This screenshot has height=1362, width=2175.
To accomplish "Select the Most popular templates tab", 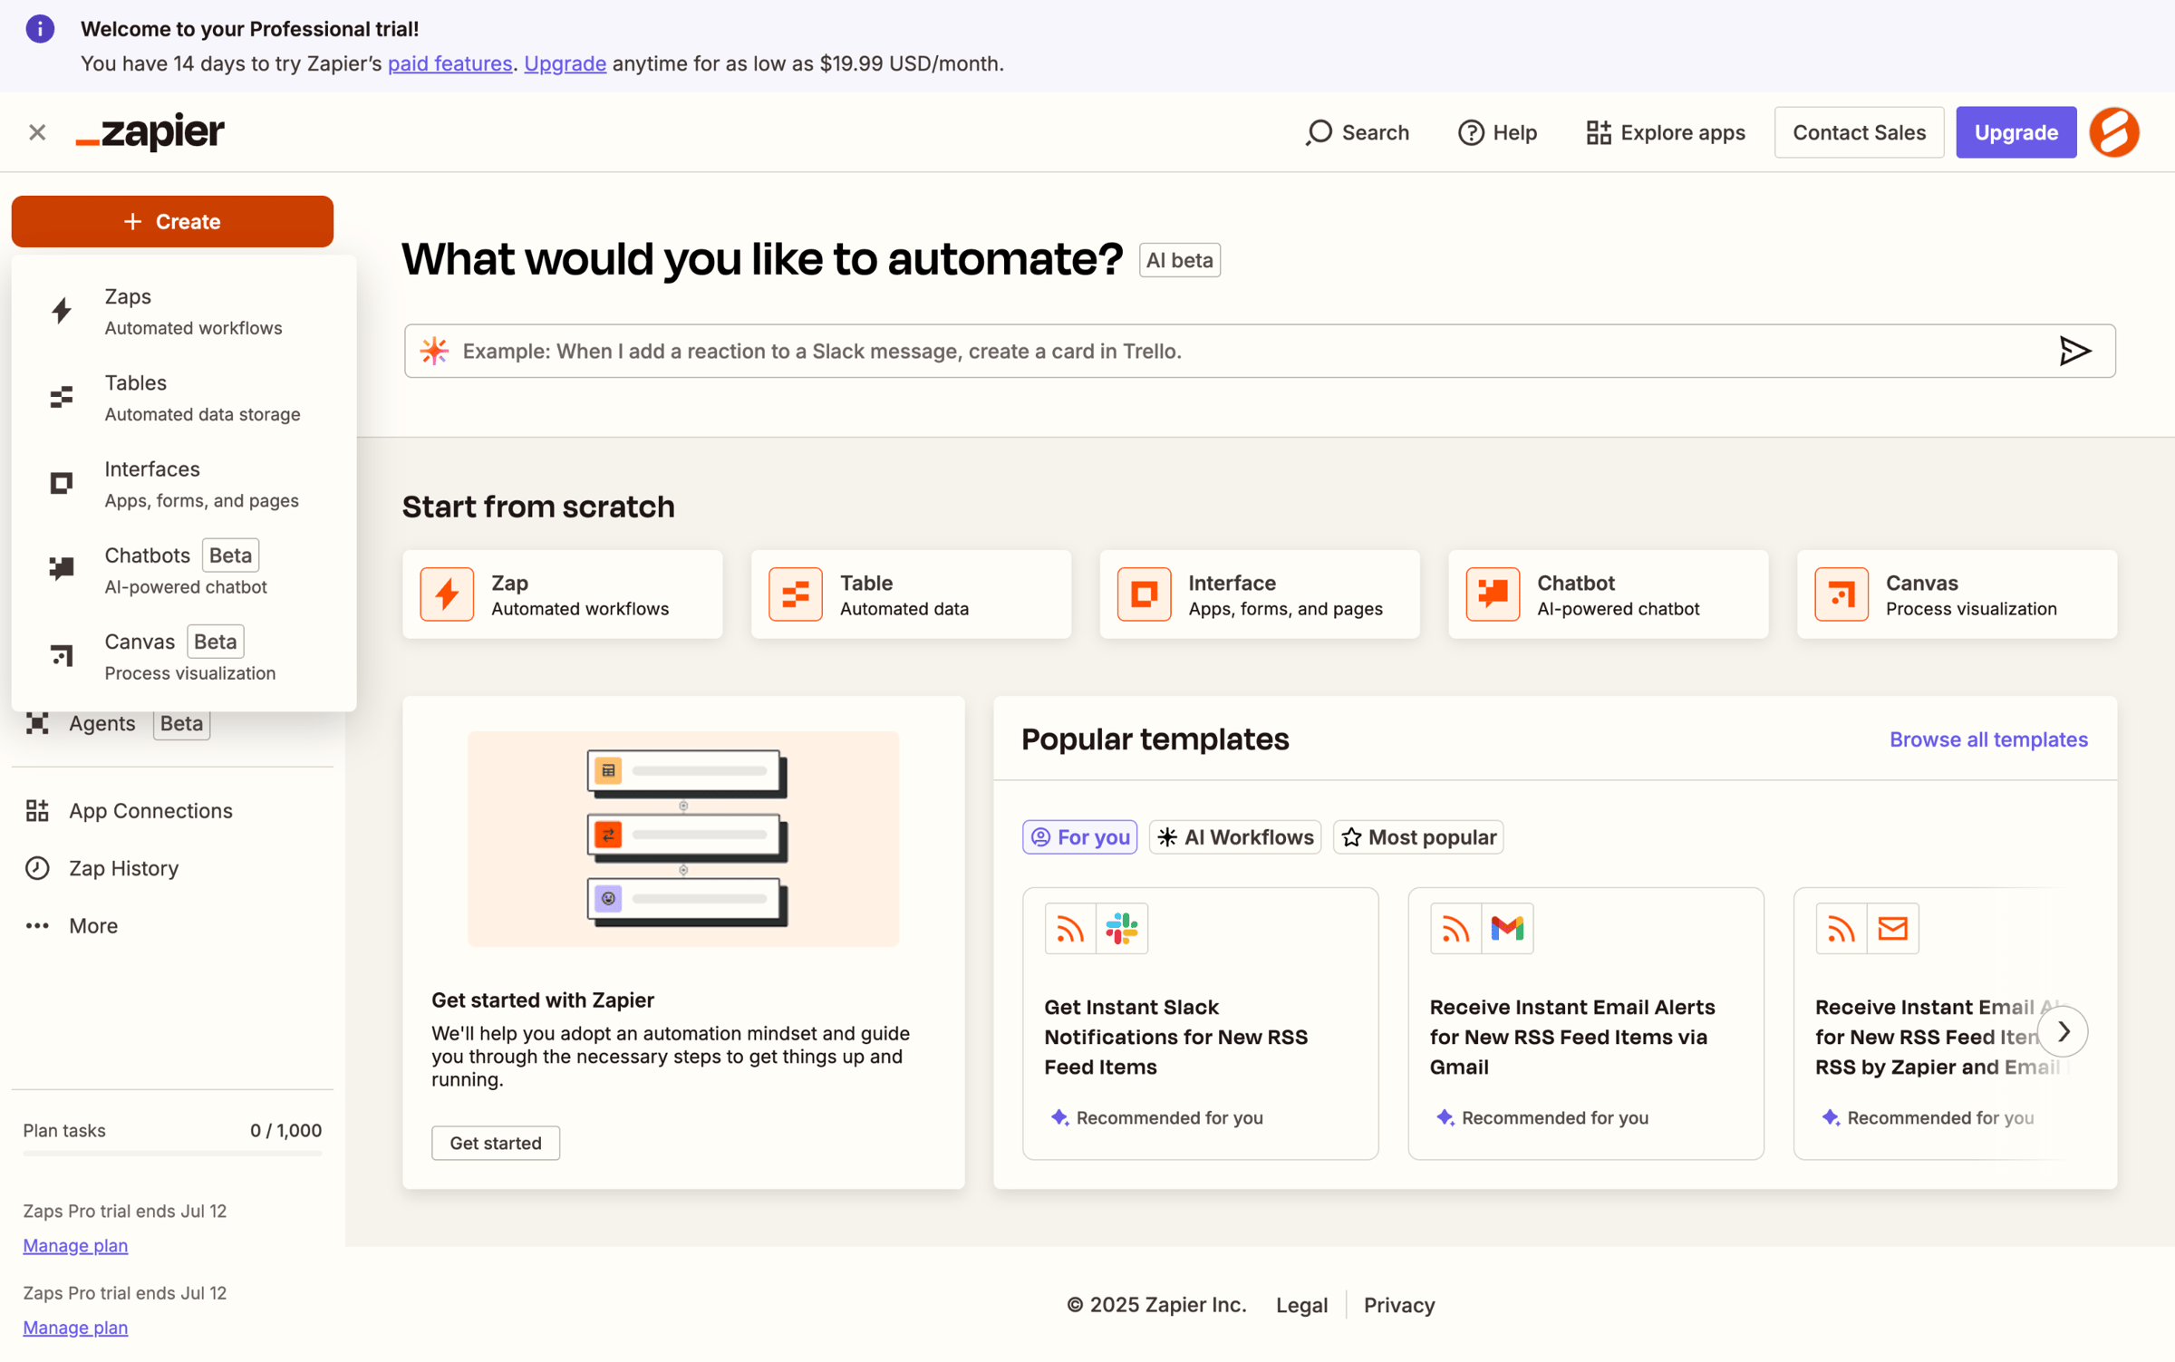I will [x=1418, y=836].
